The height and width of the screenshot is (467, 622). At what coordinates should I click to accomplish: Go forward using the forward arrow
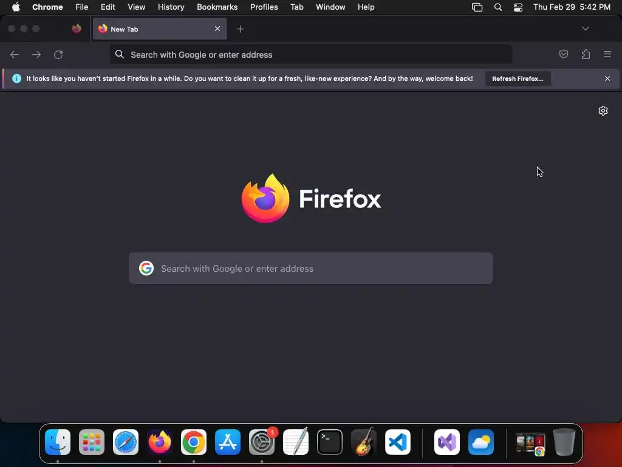(36, 54)
